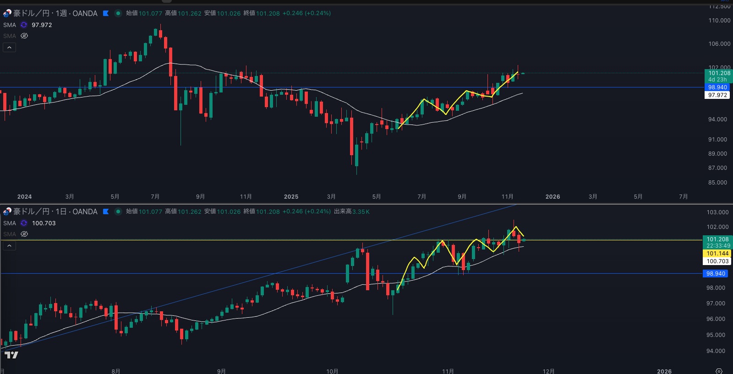Collapse the weekly chart indicator legend
This screenshot has width=733, height=374.
click(x=9, y=47)
